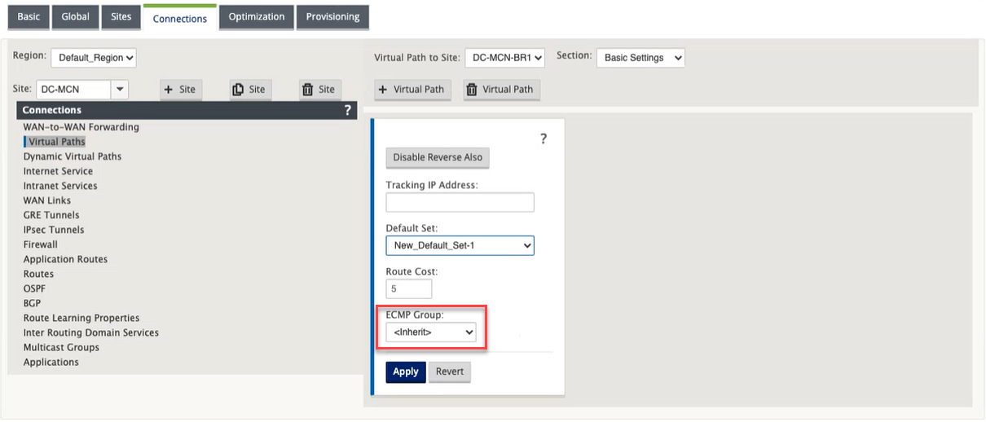Open Virtual Path to Site dropdown
This screenshot has width=986, height=422.
(504, 58)
